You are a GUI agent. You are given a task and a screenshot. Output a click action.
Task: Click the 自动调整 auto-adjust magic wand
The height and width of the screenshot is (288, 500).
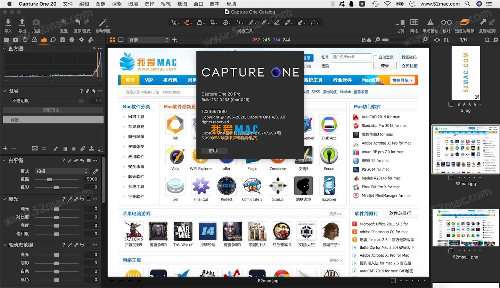click(x=103, y=23)
